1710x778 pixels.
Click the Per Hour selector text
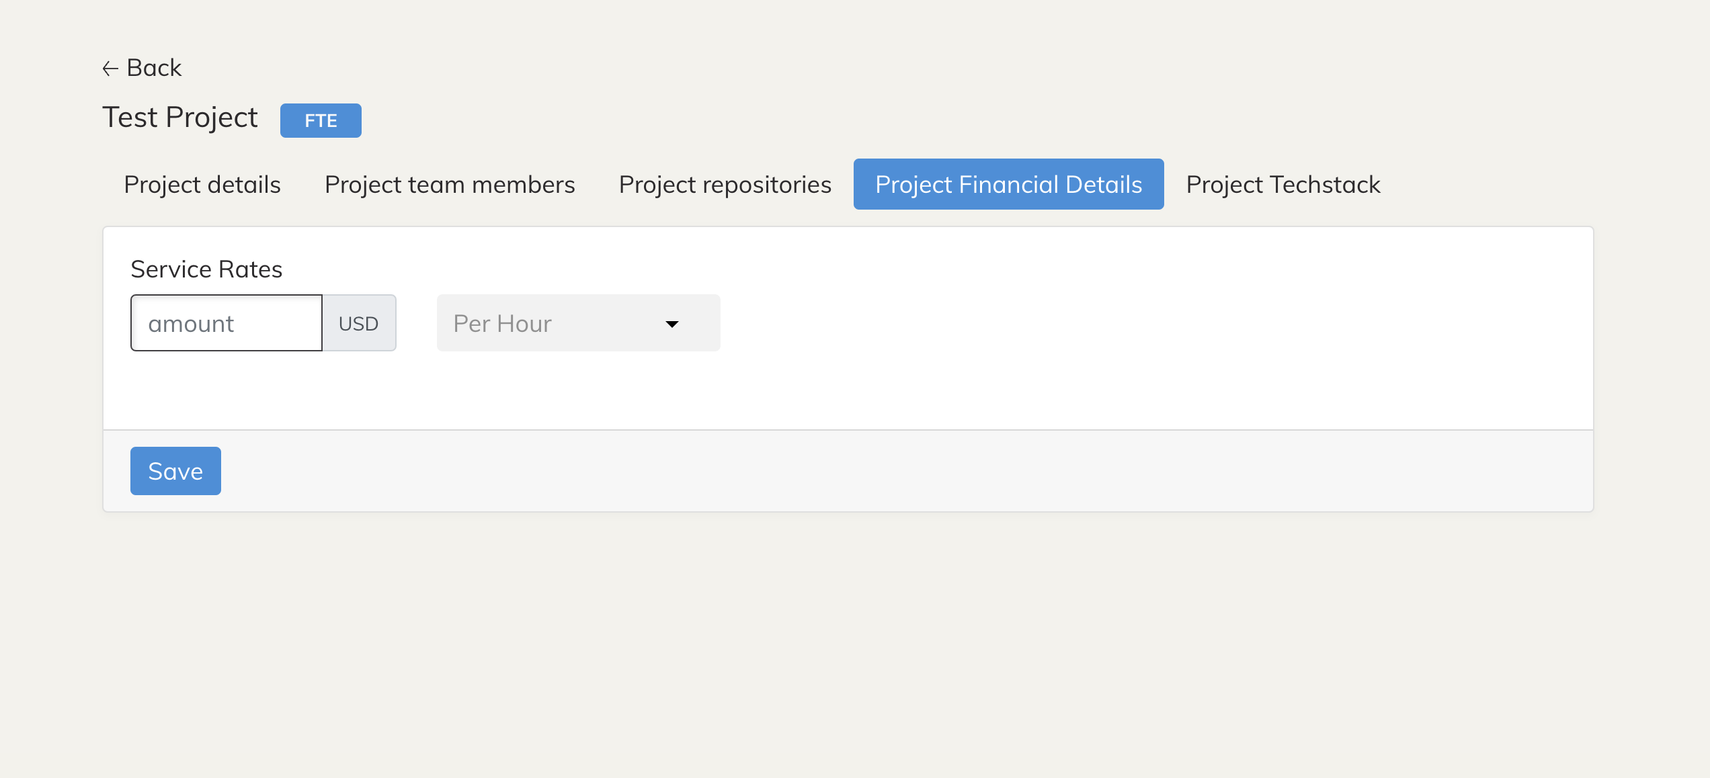point(501,322)
